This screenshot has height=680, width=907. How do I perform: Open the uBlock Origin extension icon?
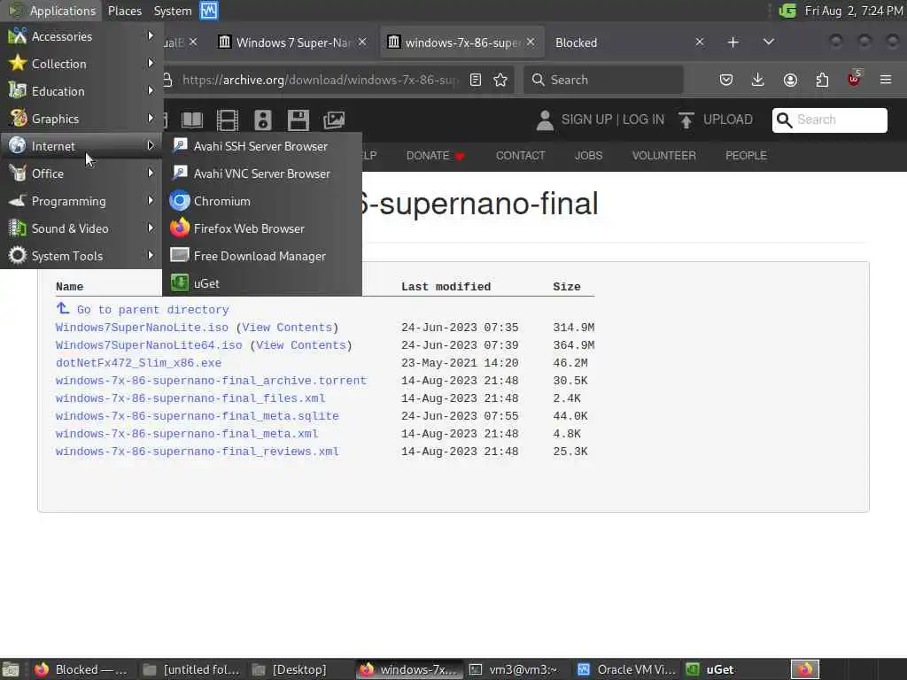[x=855, y=79]
